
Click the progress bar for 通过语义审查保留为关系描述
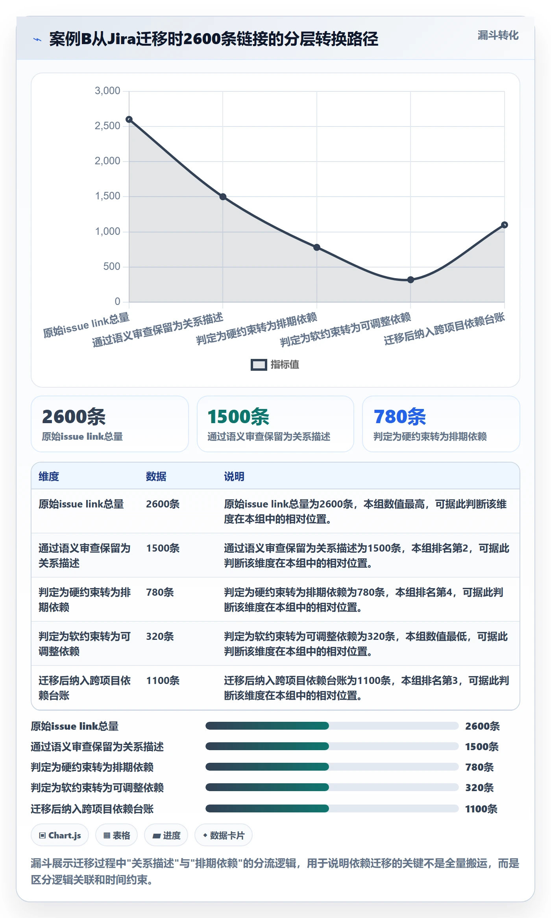tap(332, 746)
